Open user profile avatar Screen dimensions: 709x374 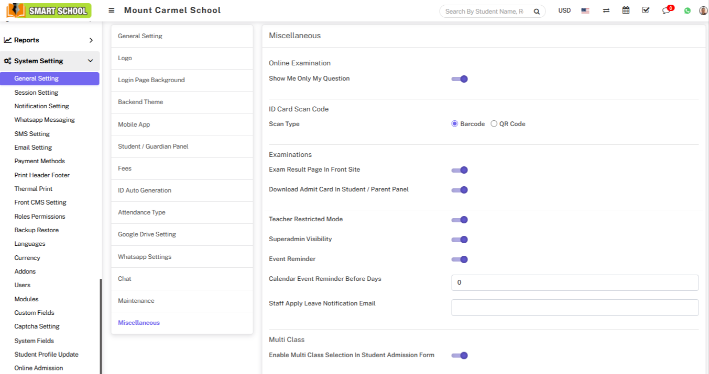click(x=703, y=11)
